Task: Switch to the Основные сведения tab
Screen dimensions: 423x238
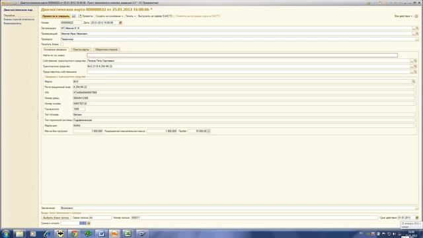Action: coord(55,50)
